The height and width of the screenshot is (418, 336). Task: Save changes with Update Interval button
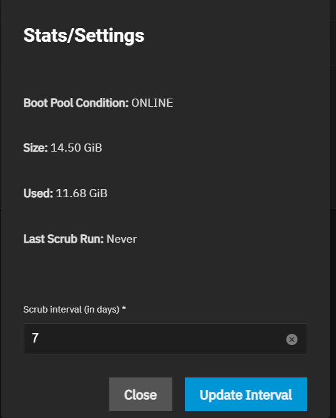pyautogui.click(x=246, y=394)
